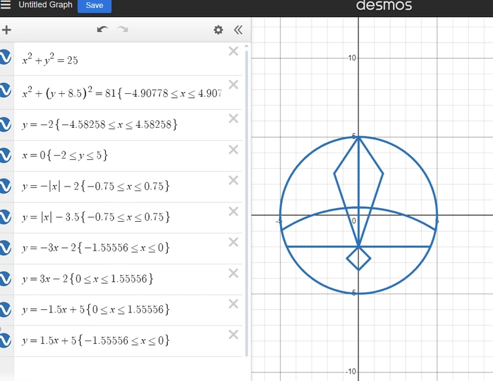The height and width of the screenshot is (381, 493).
Task: Click the origin 0 label on graph
Action: point(354,221)
